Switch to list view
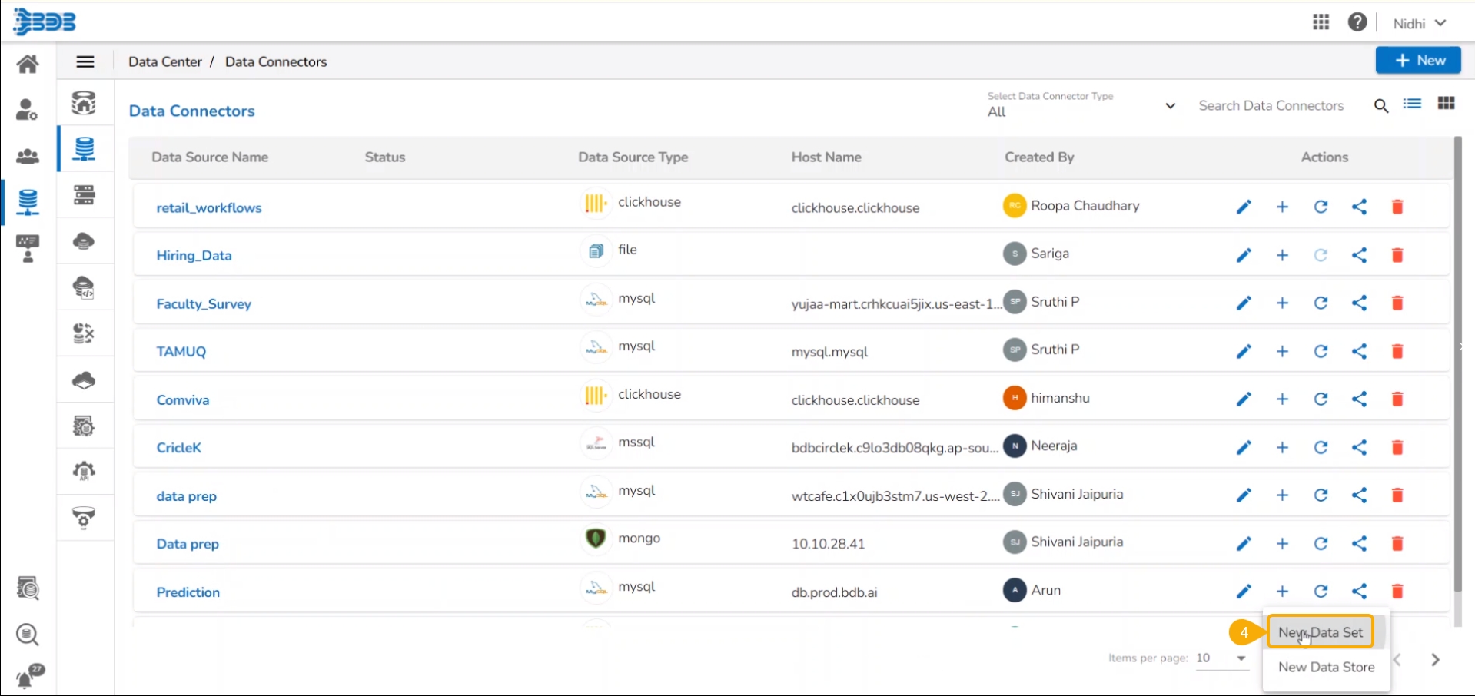The width and height of the screenshot is (1475, 696). (x=1412, y=104)
